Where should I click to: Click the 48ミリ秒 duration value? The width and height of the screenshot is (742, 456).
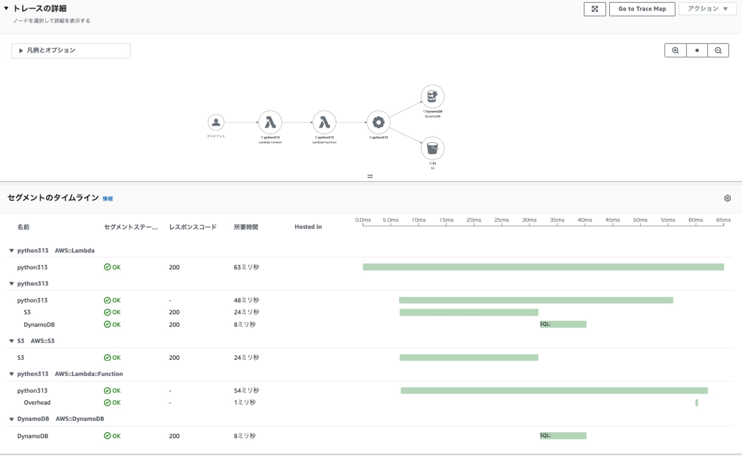246,300
